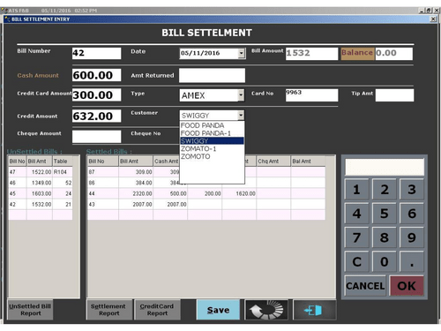Viewport: 441px width, 331px height.
Task: Click the Save button
Action: point(218,310)
